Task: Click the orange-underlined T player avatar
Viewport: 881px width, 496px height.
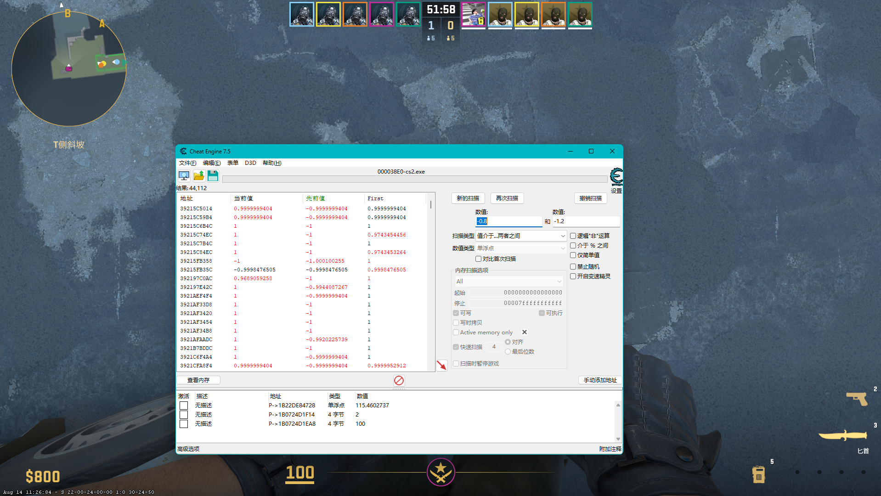Action: pos(553,15)
